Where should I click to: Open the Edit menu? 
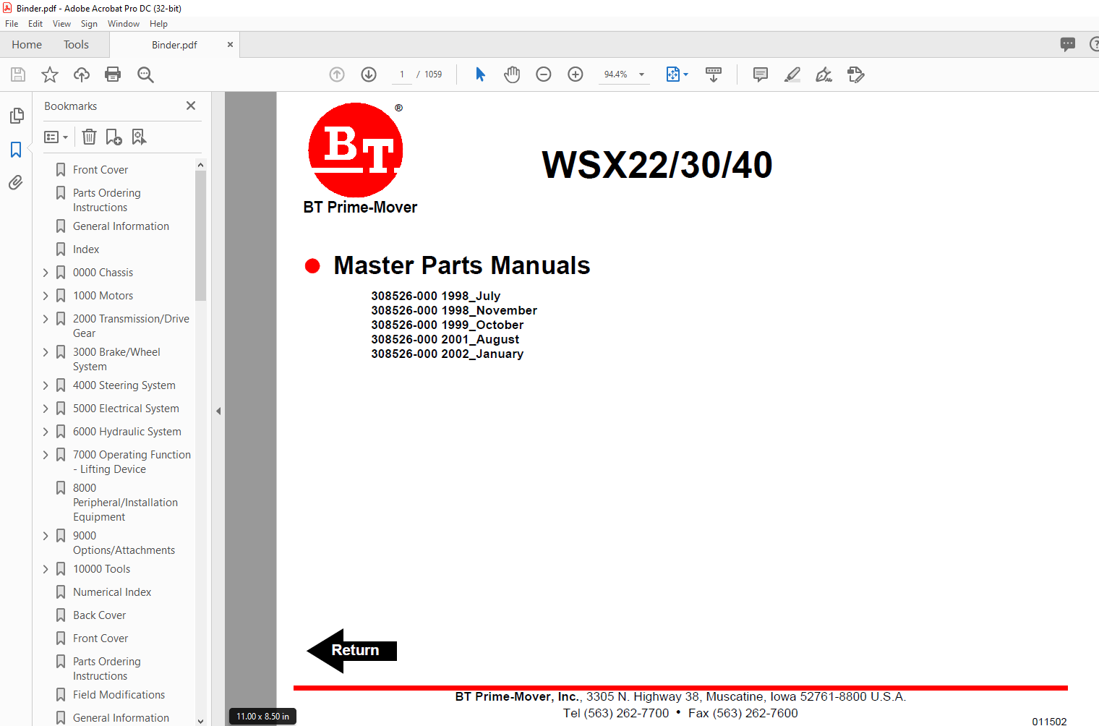point(35,24)
